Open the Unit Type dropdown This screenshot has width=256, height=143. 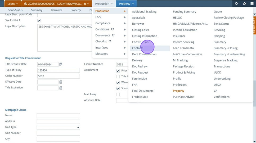coord(58,127)
